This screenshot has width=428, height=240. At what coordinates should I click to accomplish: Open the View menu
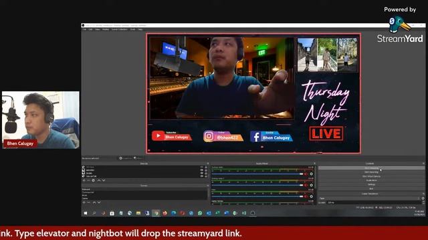coord(98,29)
